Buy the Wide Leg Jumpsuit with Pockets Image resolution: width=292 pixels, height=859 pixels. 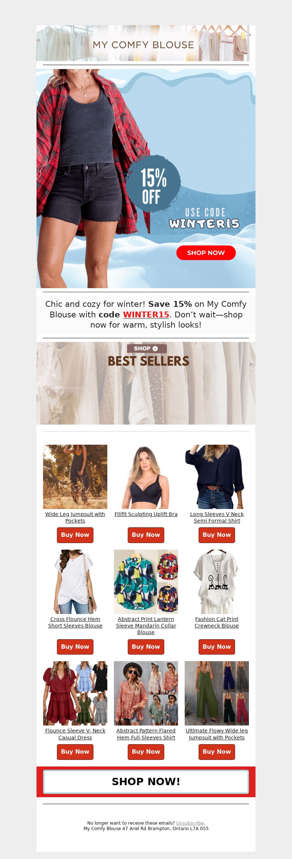point(75,535)
